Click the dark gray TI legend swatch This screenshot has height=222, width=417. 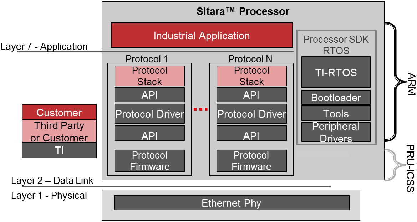coord(59,150)
